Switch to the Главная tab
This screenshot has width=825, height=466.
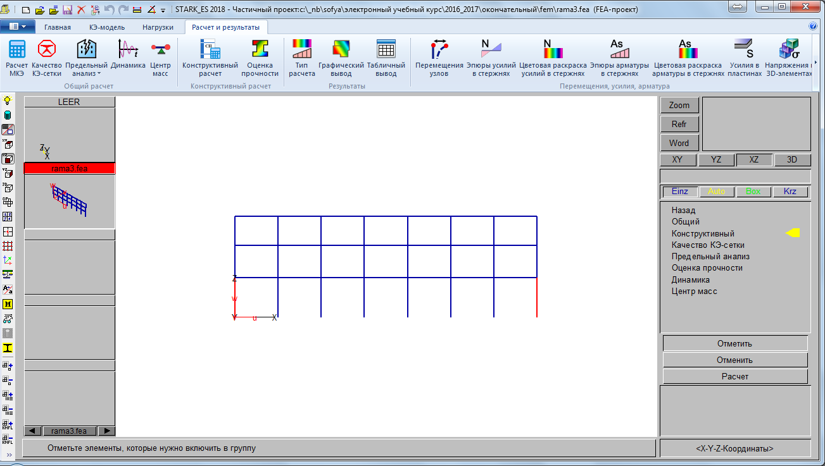point(58,27)
